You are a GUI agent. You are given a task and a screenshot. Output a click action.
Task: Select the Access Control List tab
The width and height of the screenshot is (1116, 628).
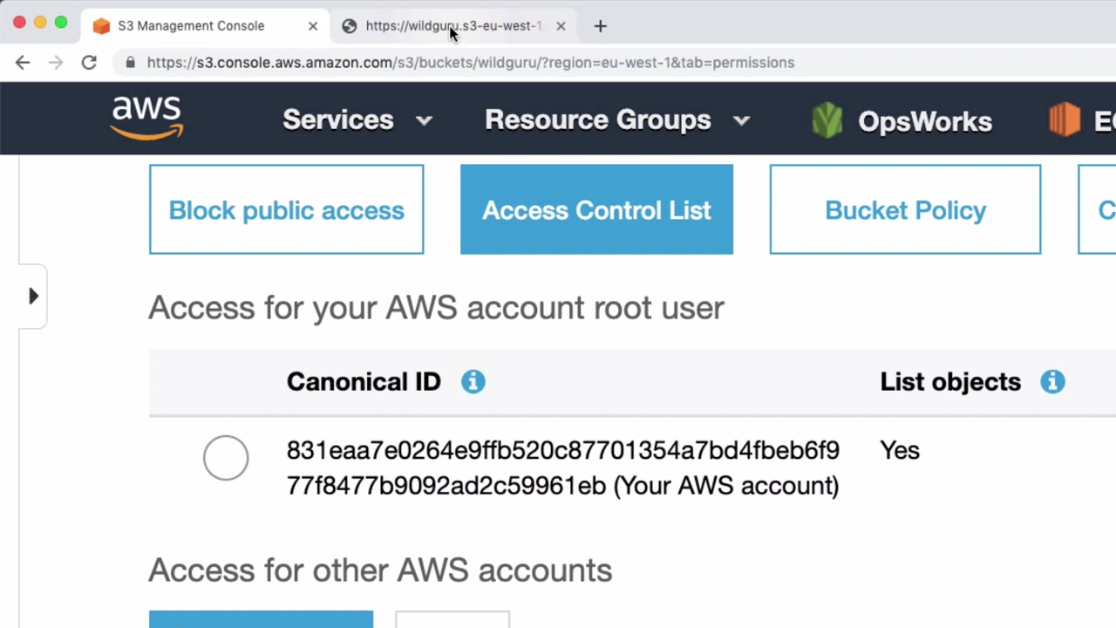click(x=596, y=210)
